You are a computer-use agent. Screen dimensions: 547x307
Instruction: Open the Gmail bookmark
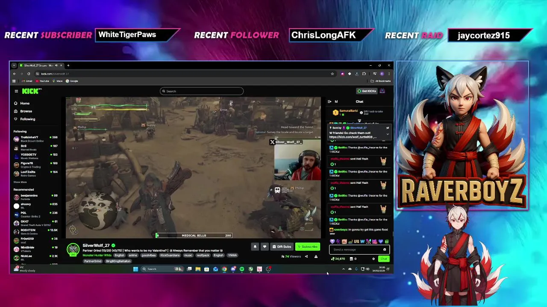click(x=27, y=81)
